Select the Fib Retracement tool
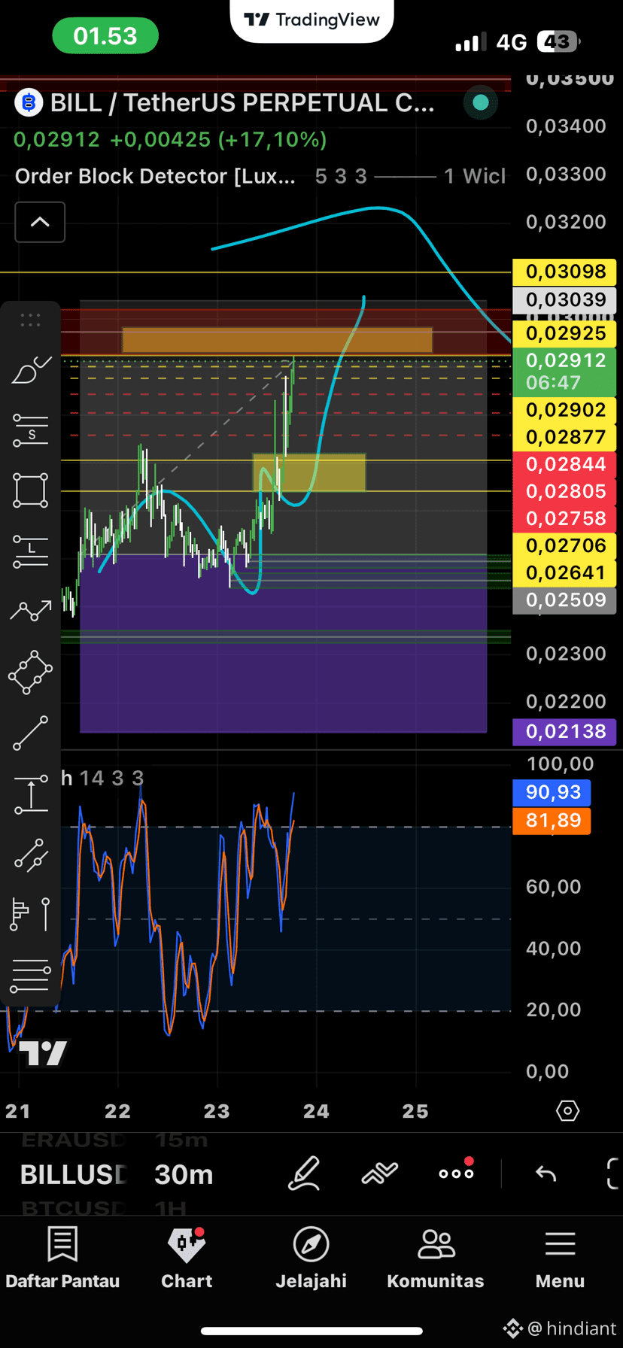Image resolution: width=623 pixels, height=1348 pixels. click(x=30, y=976)
